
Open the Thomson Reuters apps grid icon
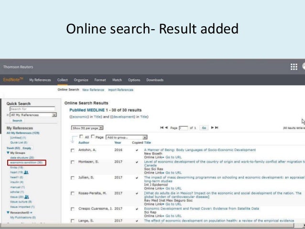point(294,67)
